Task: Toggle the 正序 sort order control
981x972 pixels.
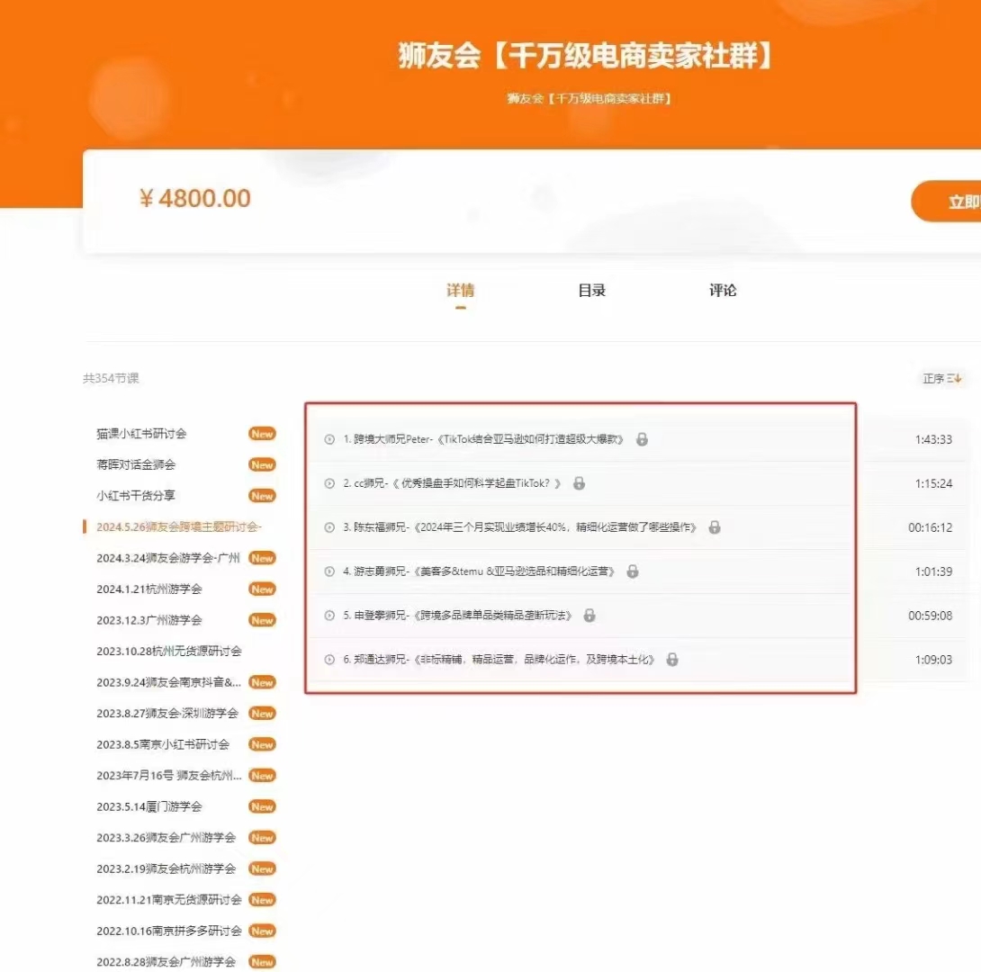Action: 942,378
